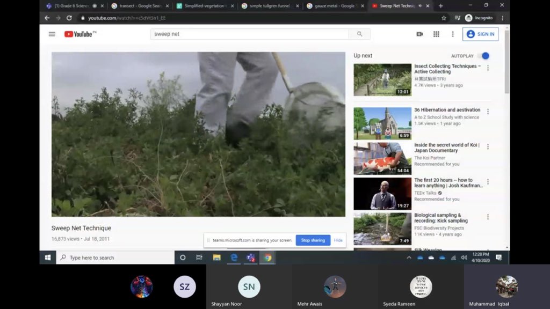Open Insect Collecting Techniques video thumbnail
550x309 pixels.
point(382,79)
